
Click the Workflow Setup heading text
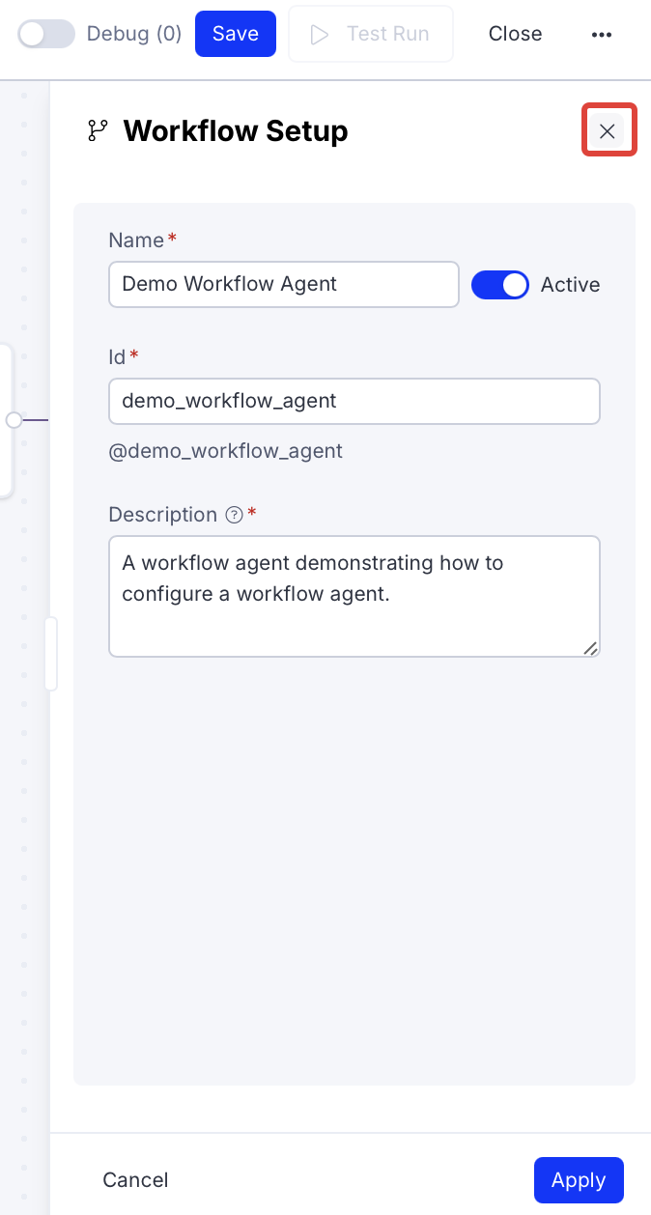[x=236, y=131]
